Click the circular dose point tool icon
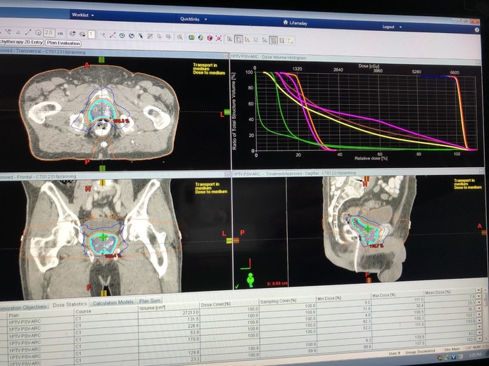 coord(38,32)
